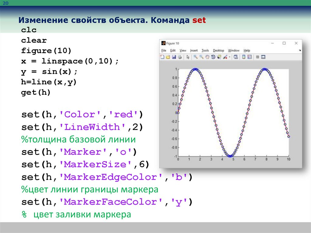Screen dimensions: 311x233
Task: Open the Insert menu of Figure 10
Action: click(194, 50)
